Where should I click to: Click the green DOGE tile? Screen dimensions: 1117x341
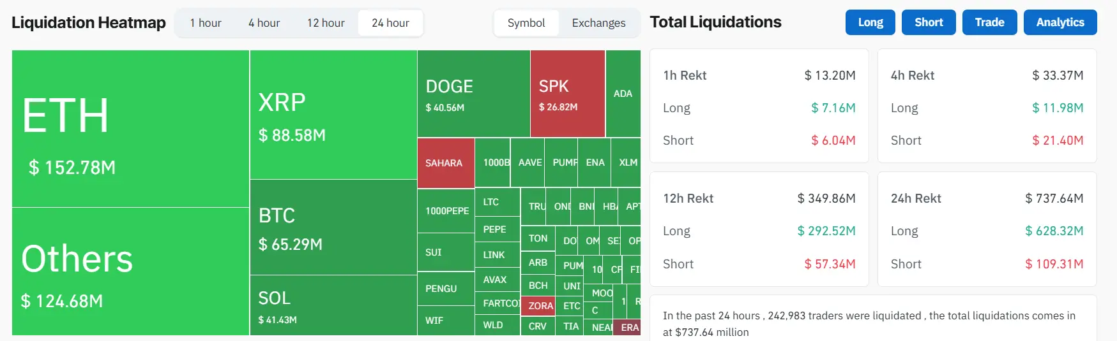473,94
